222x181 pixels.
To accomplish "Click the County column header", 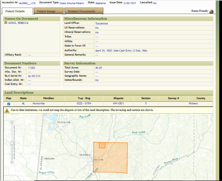I will point(201,98).
